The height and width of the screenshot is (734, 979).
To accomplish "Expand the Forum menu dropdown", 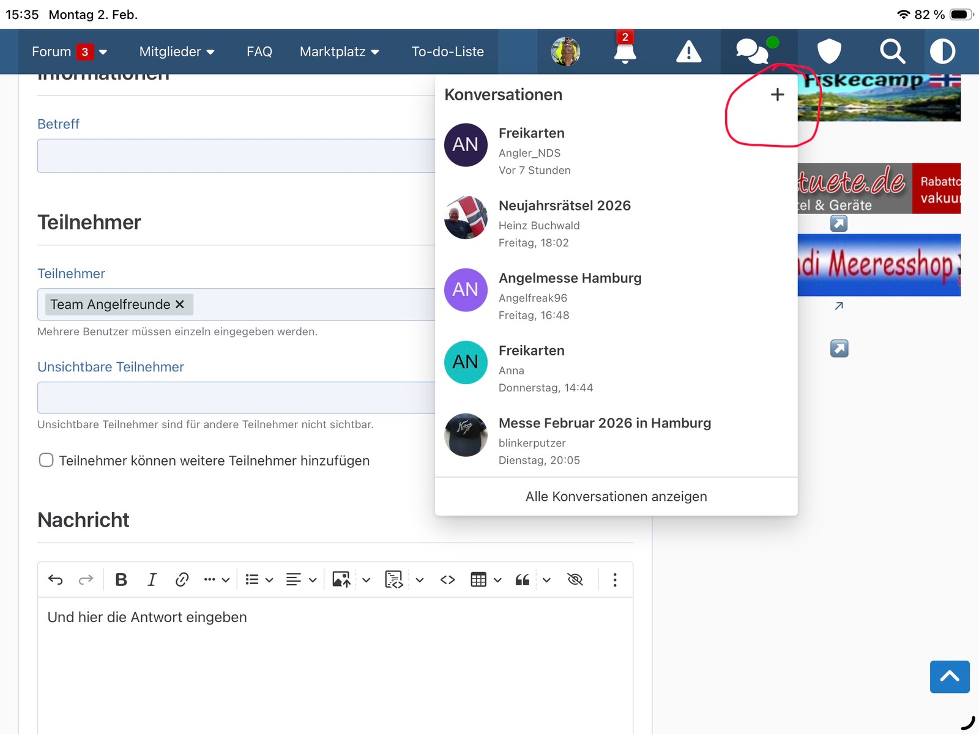I will pos(103,52).
